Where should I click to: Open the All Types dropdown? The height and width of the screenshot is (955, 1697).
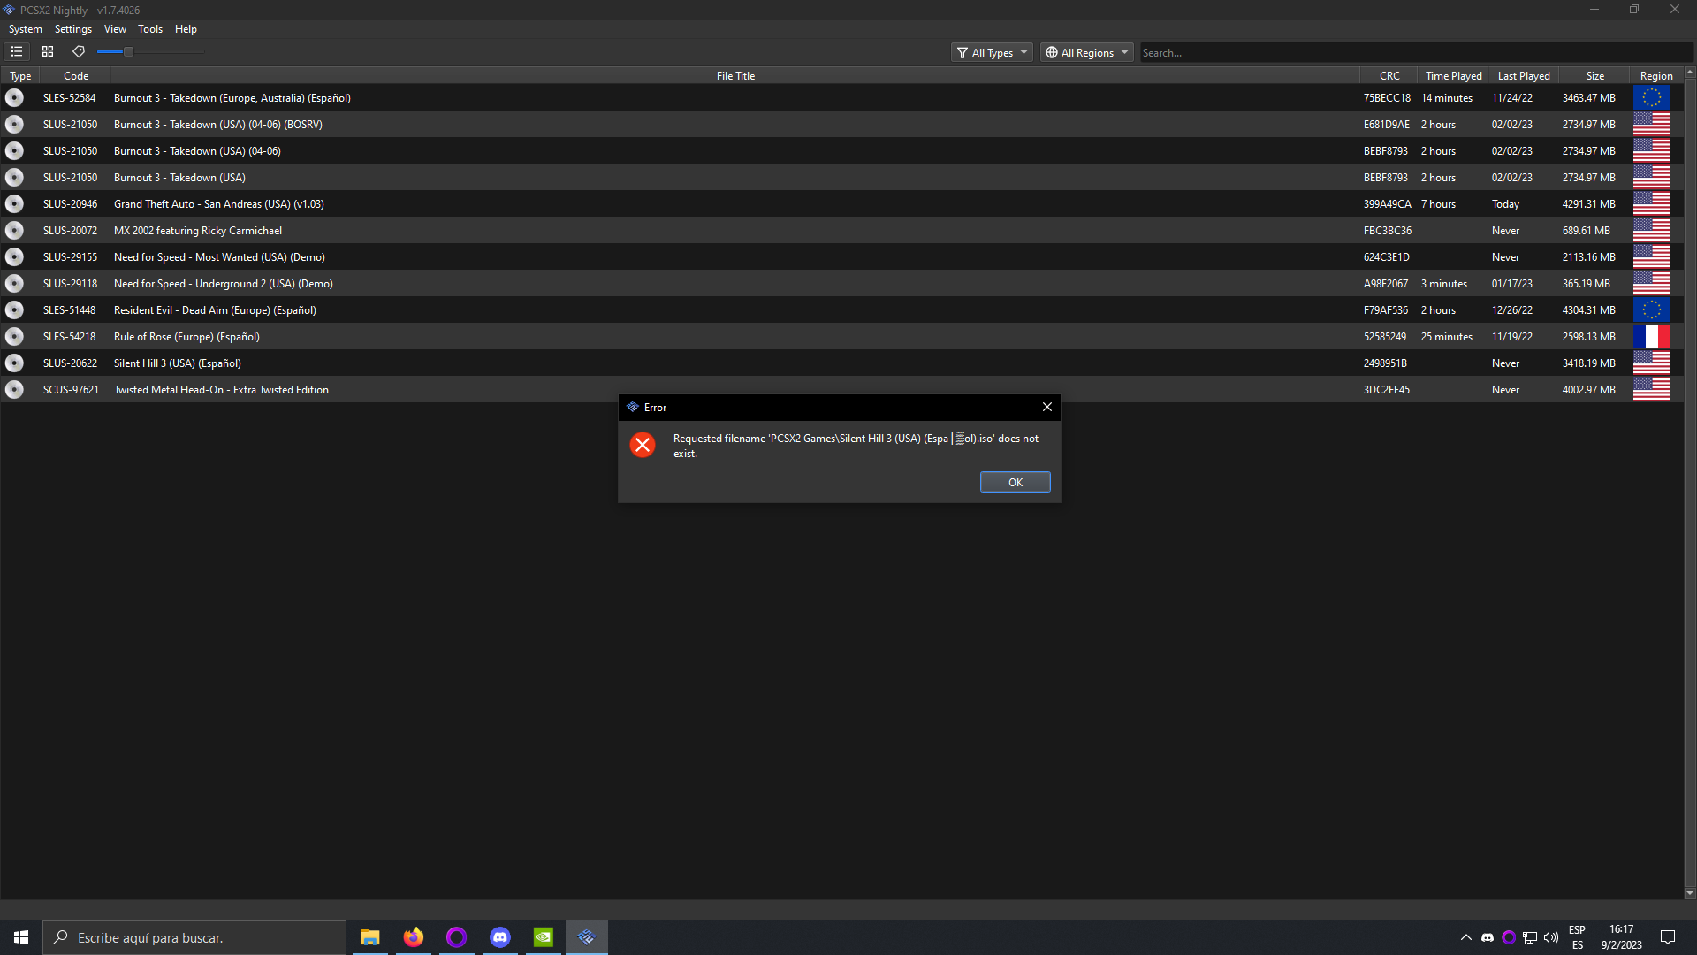[992, 52]
